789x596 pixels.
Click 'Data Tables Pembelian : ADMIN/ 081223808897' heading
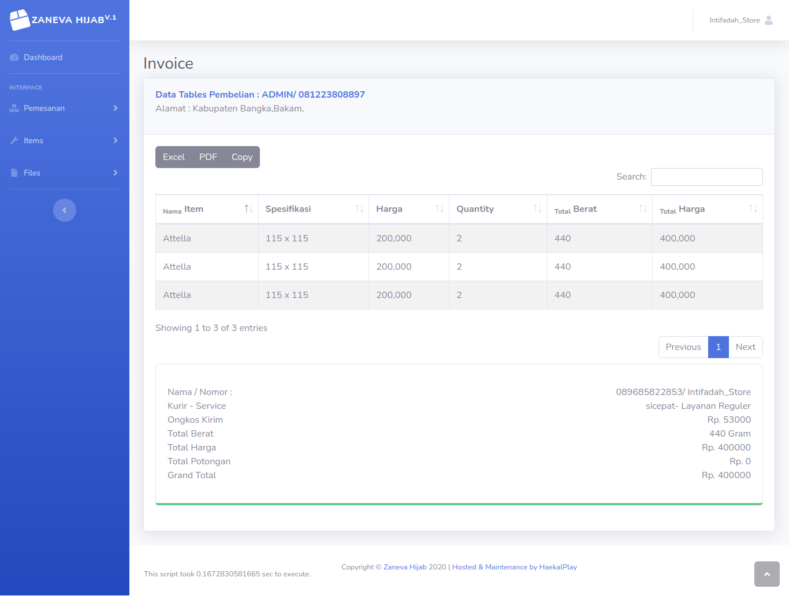click(260, 95)
